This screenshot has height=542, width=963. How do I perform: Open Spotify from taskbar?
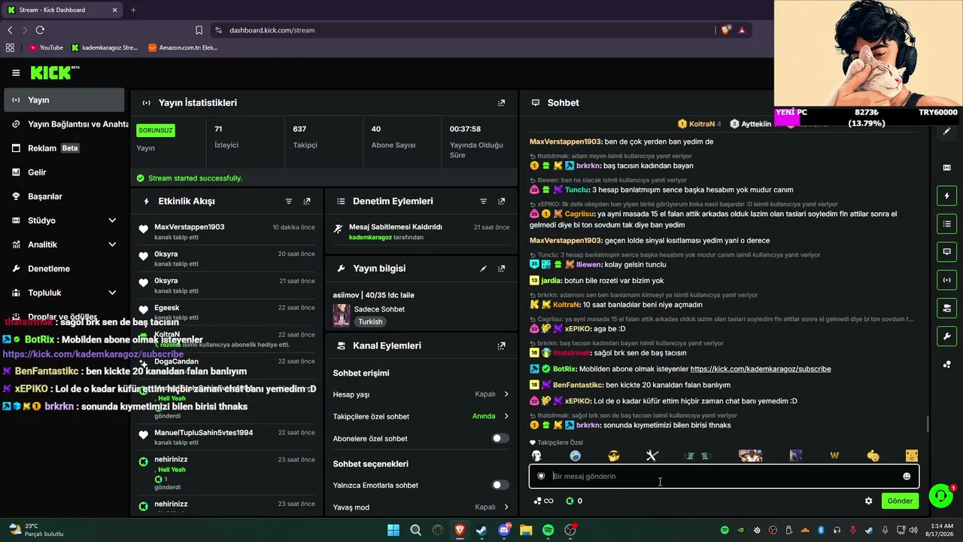pyautogui.click(x=548, y=531)
